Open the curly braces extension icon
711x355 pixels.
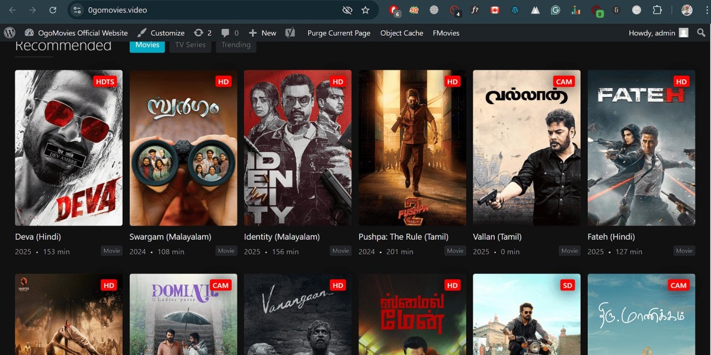[616, 10]
